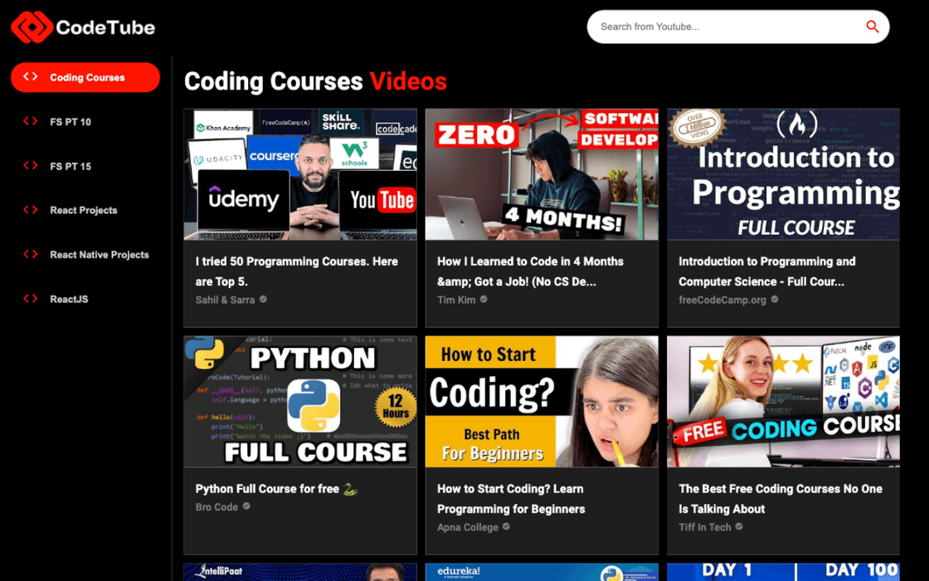Click the code-brackets icon beside FS PT 15

(30, 166)
